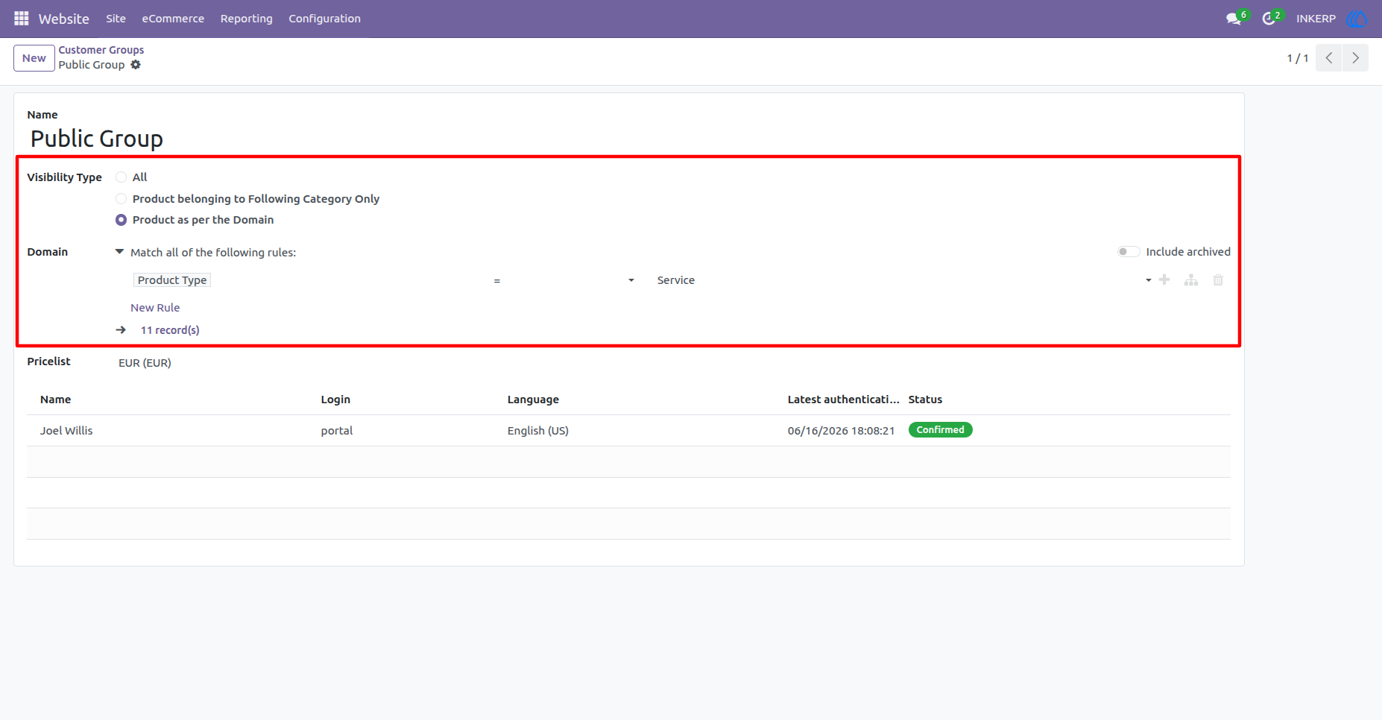
Task: Sort by the Status column header
Action: [925, 400]
